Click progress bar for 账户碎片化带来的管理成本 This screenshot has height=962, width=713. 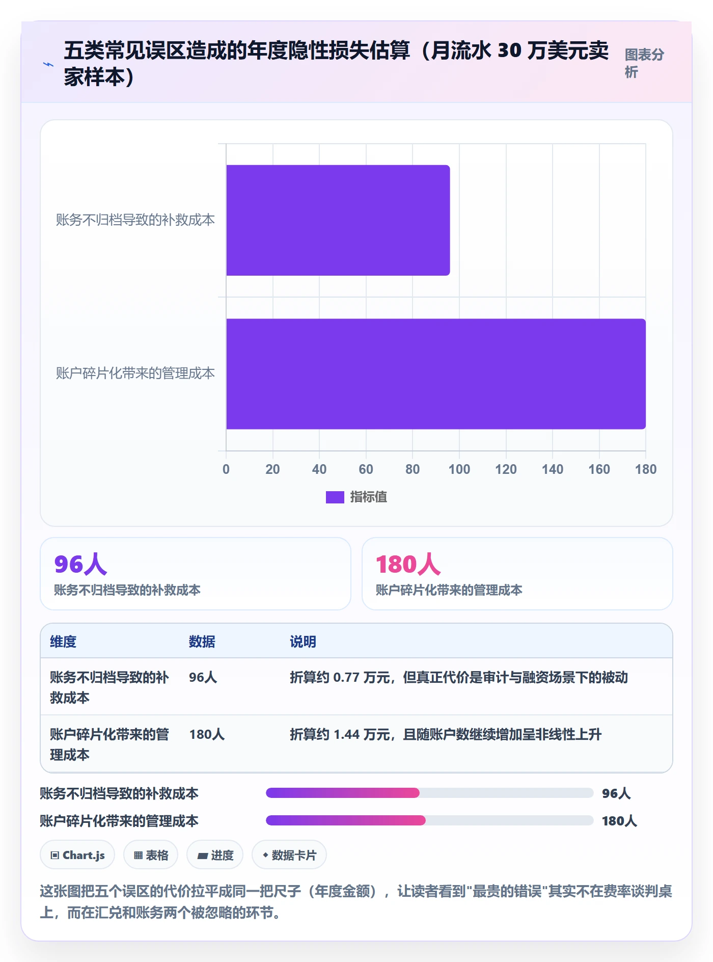click(429, 820)
